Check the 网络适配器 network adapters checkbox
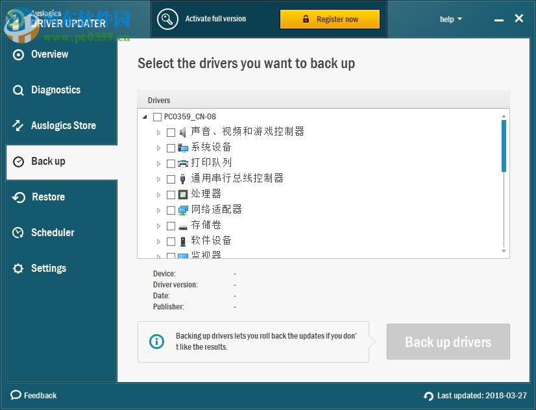 click(171, 210)
